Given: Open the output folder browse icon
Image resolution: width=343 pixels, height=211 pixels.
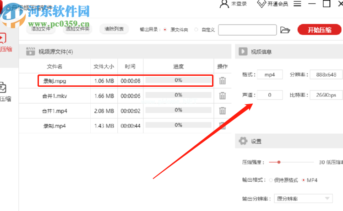Looking at the screenshot, I should (x=285, y=30).
